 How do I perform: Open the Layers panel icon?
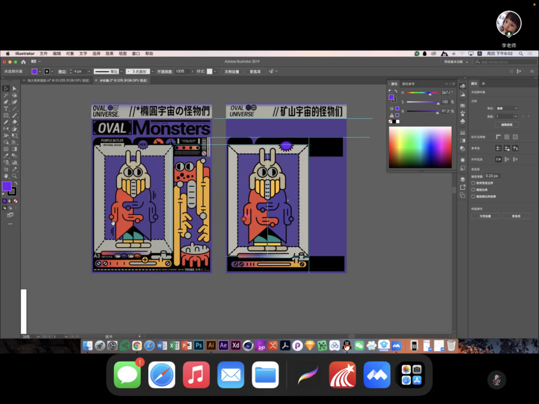[463, 179]
